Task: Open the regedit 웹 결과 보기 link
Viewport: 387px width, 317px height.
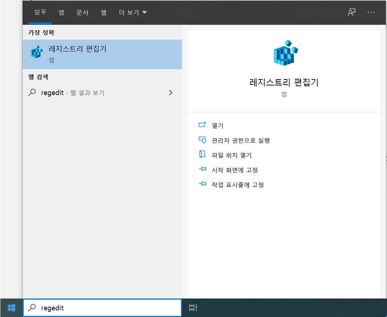Action: click(73, 93)
